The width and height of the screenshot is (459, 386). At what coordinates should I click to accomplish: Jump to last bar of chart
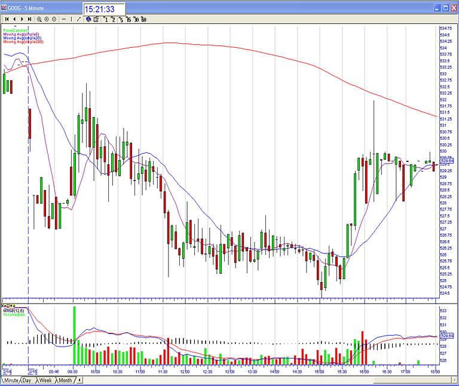point(29,19)
